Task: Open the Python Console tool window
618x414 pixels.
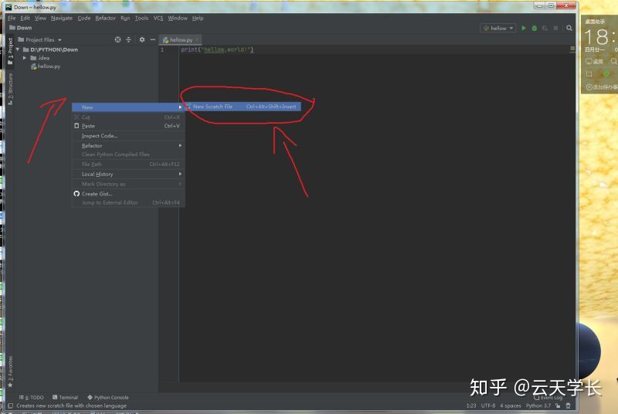Action: (108, 397)
